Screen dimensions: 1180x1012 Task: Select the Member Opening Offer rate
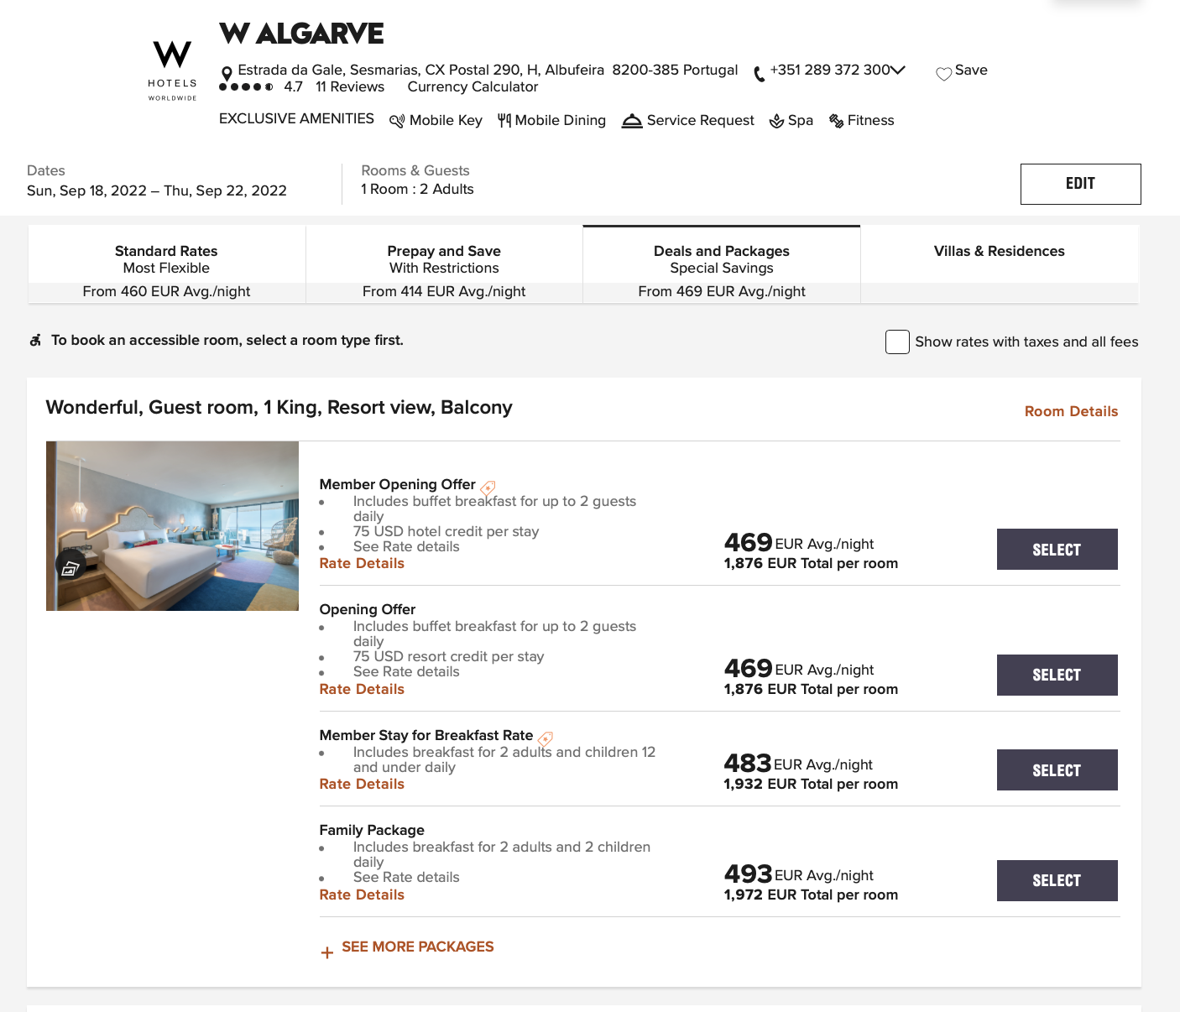[1057, 550]
